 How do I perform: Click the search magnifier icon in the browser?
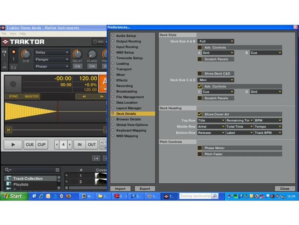click(x=7, y=170)
